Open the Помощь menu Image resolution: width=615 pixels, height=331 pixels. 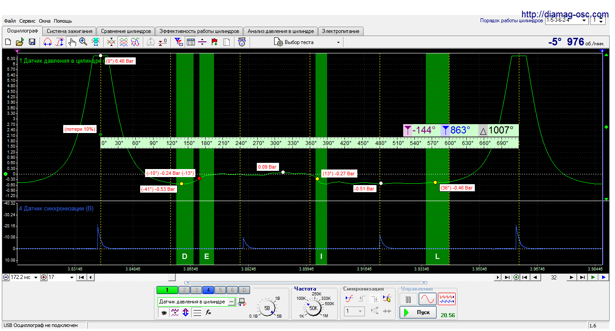(63, 21)
